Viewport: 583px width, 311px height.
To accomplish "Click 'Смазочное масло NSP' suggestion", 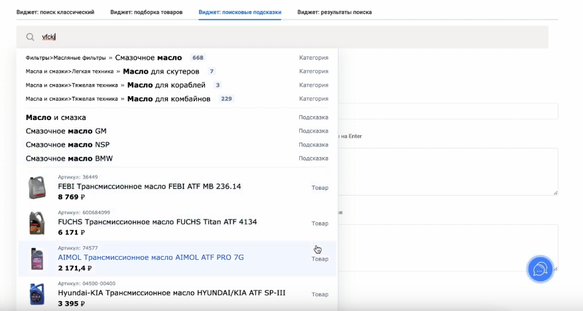I will click(x=68, y=145).
